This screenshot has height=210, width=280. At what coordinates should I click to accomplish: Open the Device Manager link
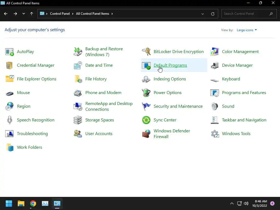pyautogui.click(x=237, y=65)
